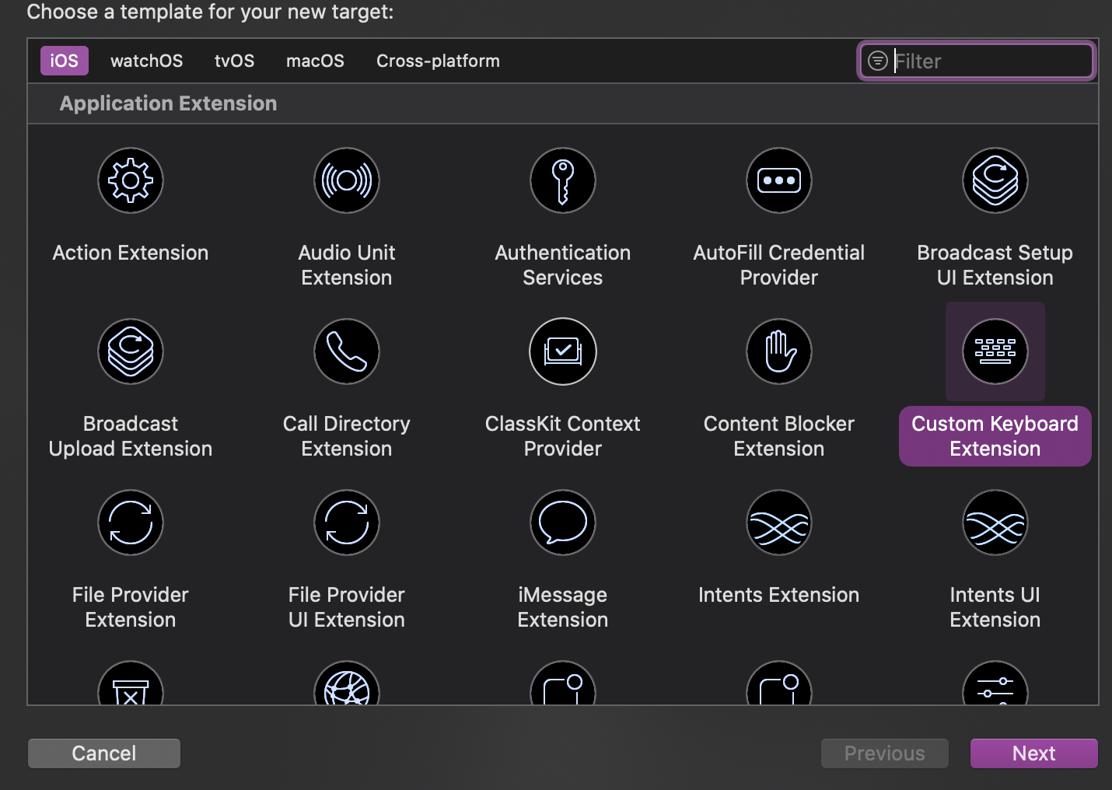This screenshot has width=1112, height=790.
Task: Cancel the target creation dialog
Action: tap(103, 753)
